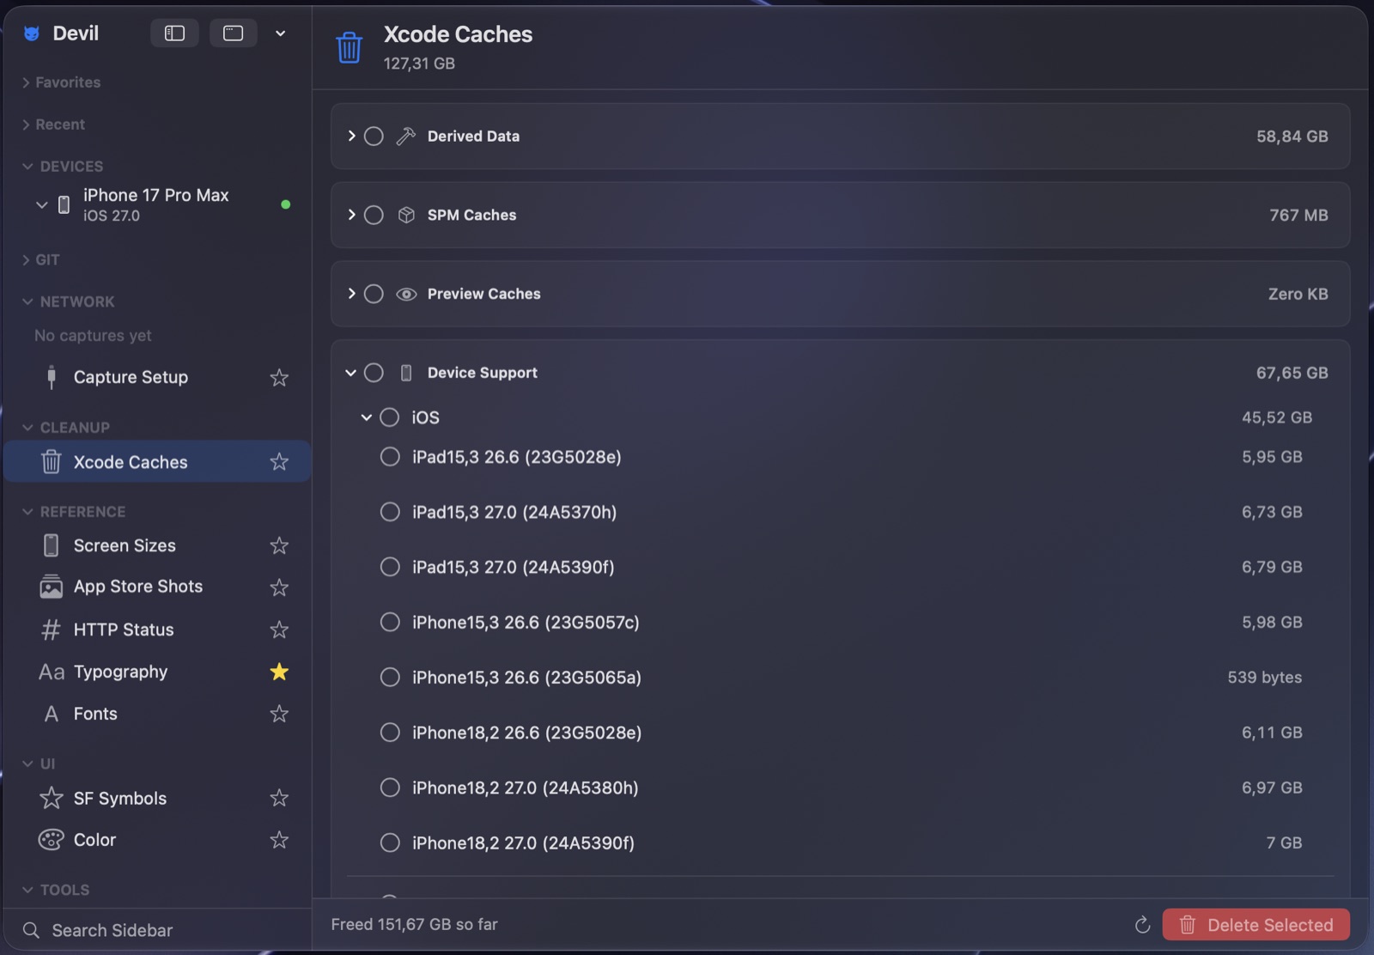
Task: Select the Device Support radio circle
Action: pos(374,373)
